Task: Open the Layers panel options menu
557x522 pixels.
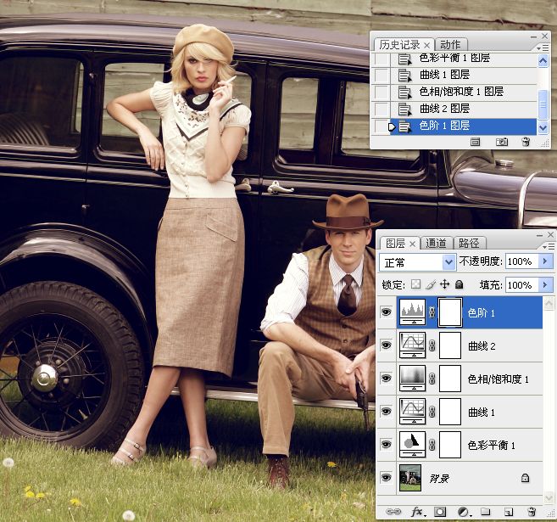Action: [549, 246]
